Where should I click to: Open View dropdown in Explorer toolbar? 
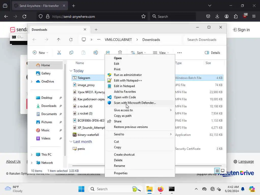(161, 53)
